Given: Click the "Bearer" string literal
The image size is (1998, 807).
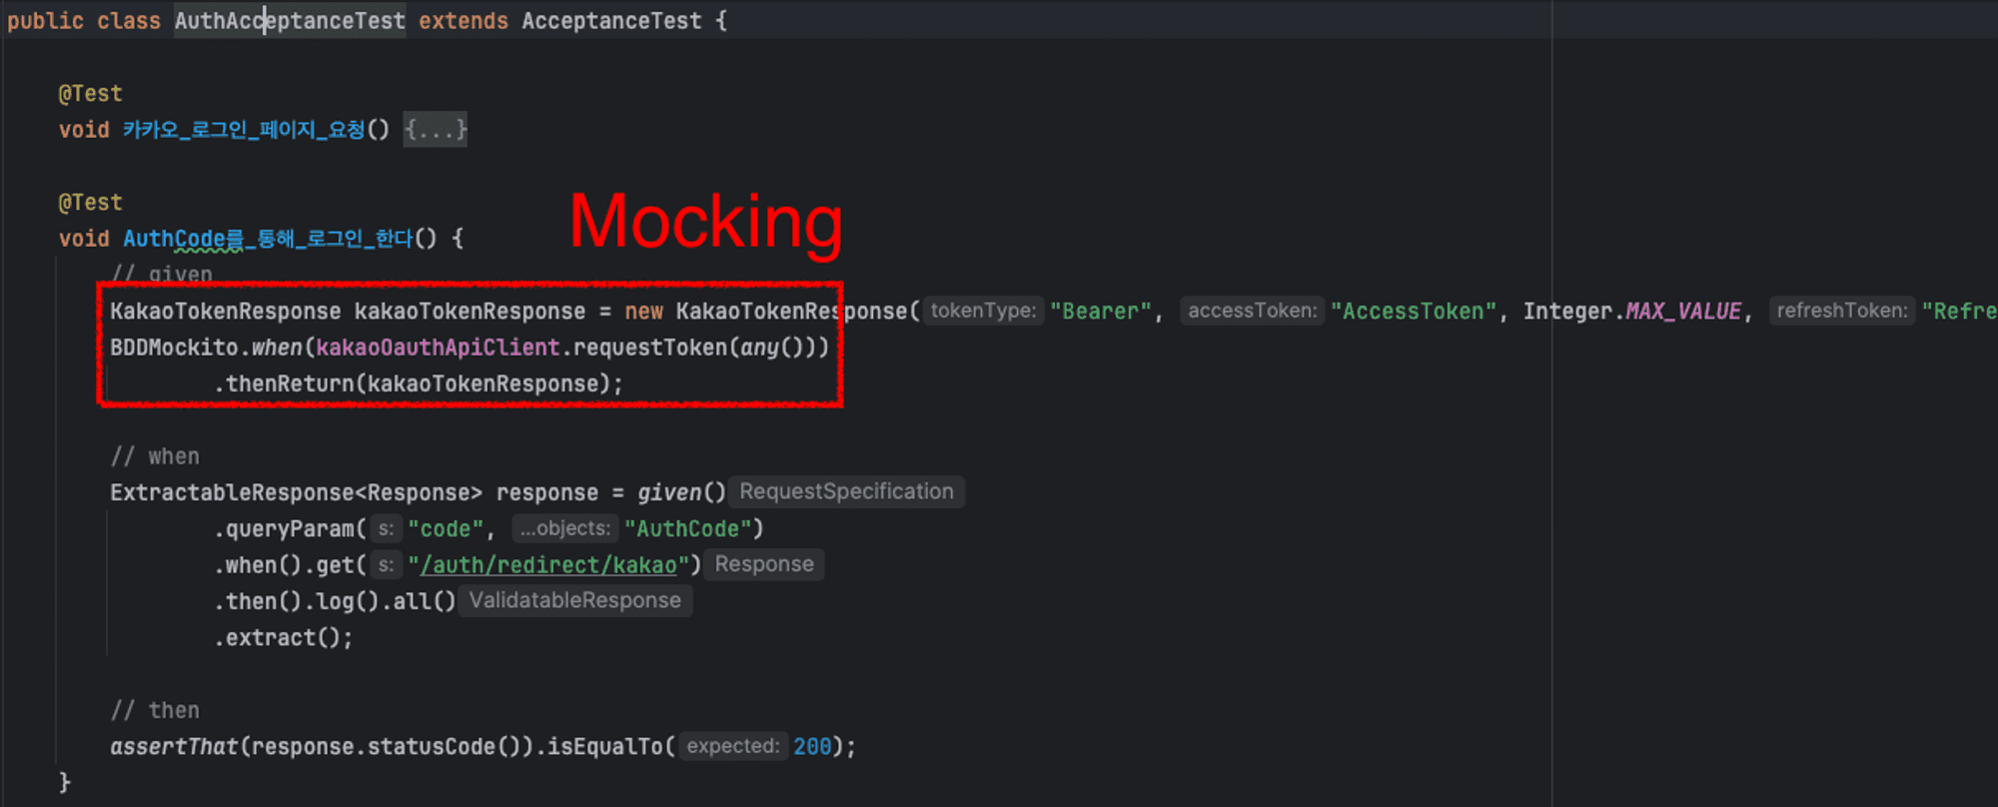Looking at the screenshot, I should 1101,312.
